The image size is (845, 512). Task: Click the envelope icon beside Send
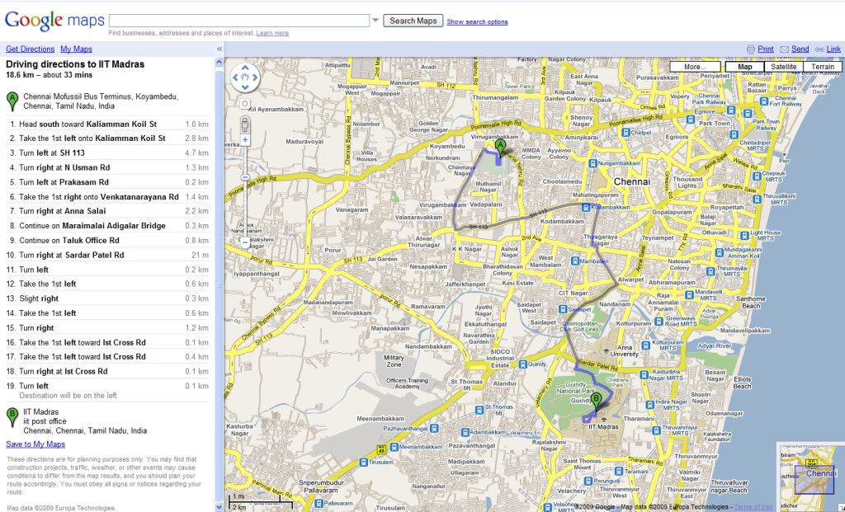[785, 49]
